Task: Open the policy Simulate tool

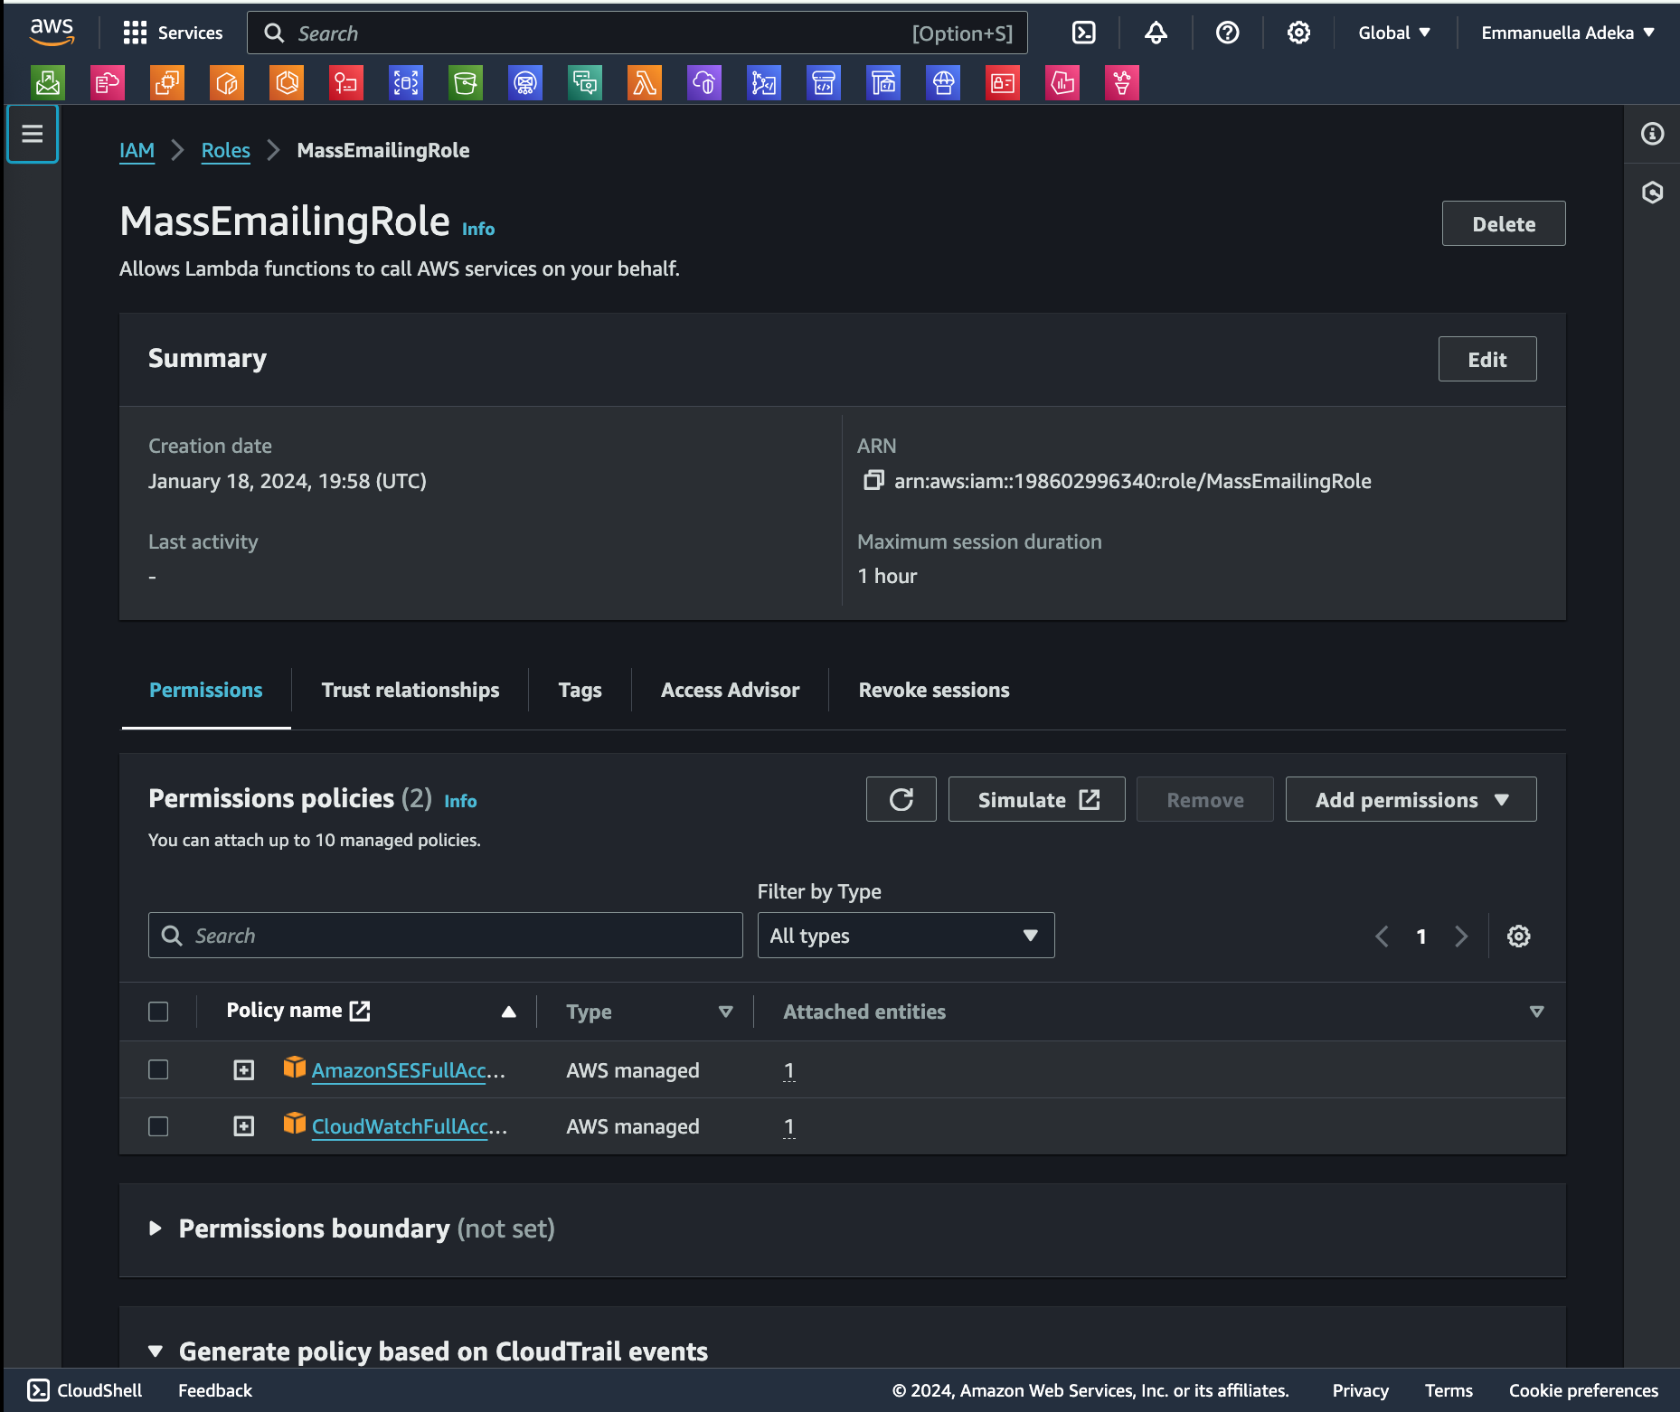Action: pyautogui.click(x=1036, y=799)
